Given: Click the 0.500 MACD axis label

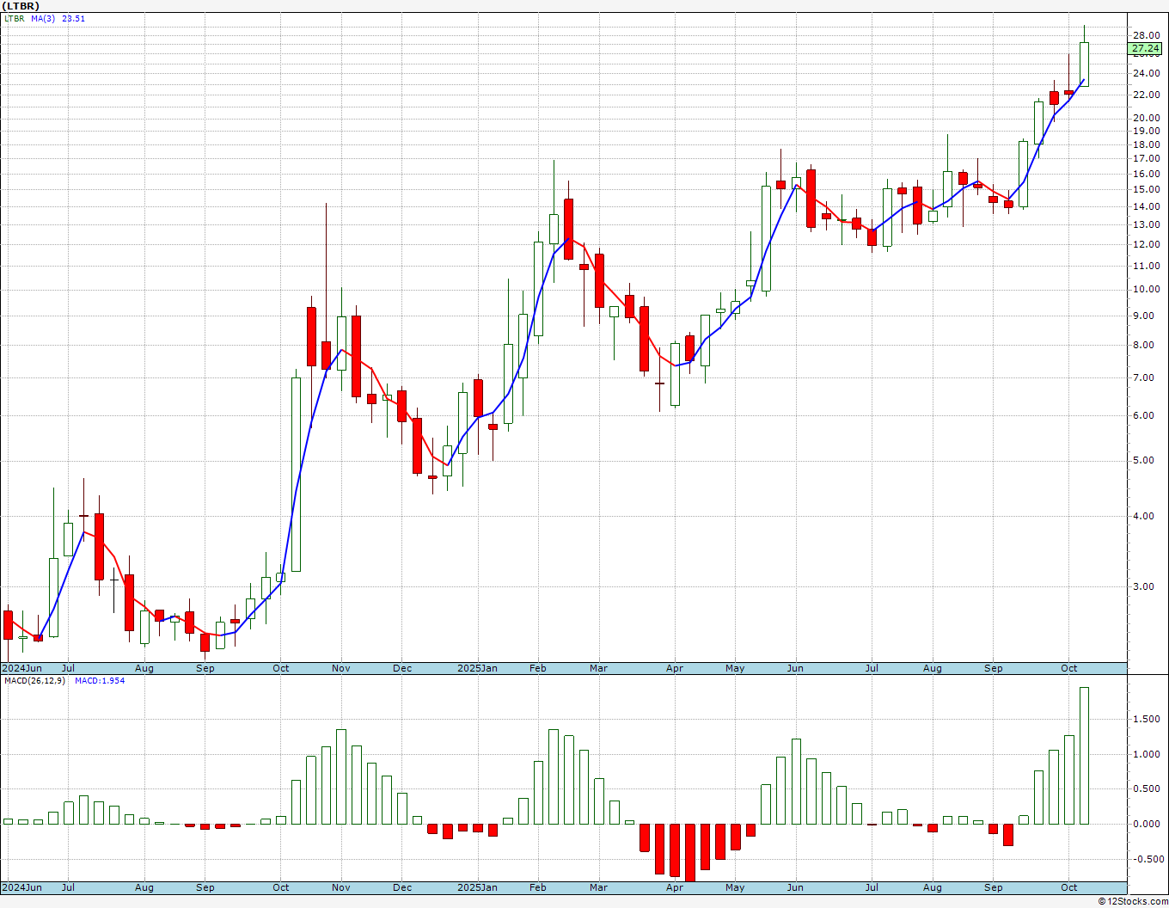Looking at the screenshot, I should click(x=1148, y=789).
